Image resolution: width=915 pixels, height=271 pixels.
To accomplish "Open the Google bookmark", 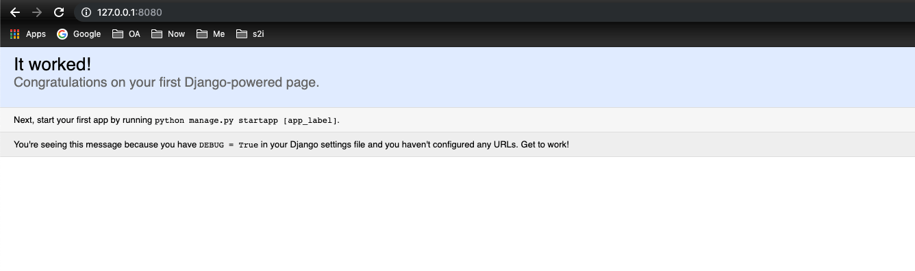I will (x=79, y=34).
